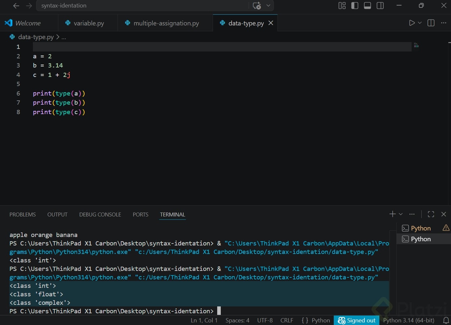
Task: Click the notifications bell in status bar
Action: coord(446,320)
